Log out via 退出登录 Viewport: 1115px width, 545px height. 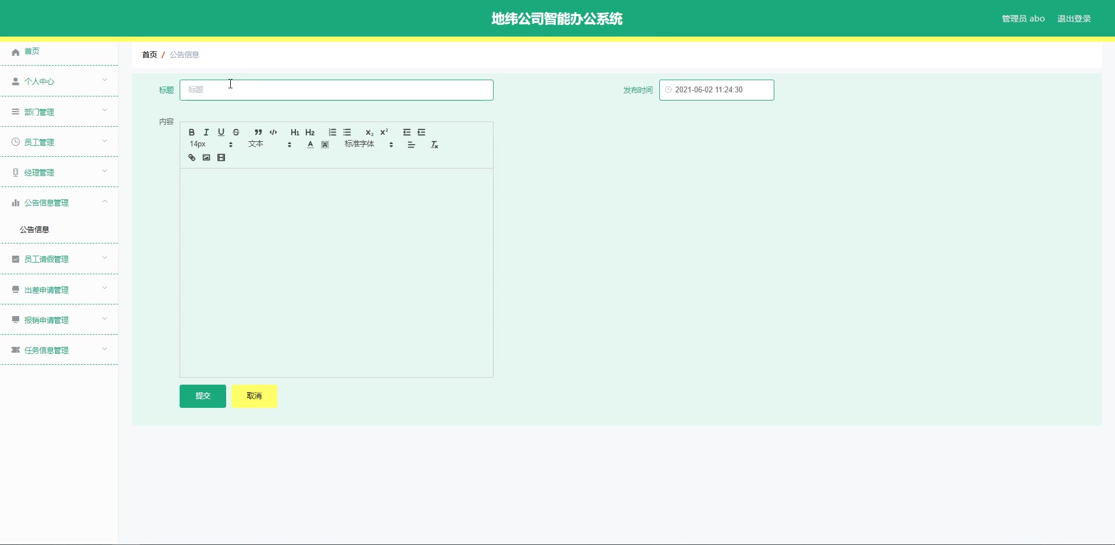coord(1074,19)
